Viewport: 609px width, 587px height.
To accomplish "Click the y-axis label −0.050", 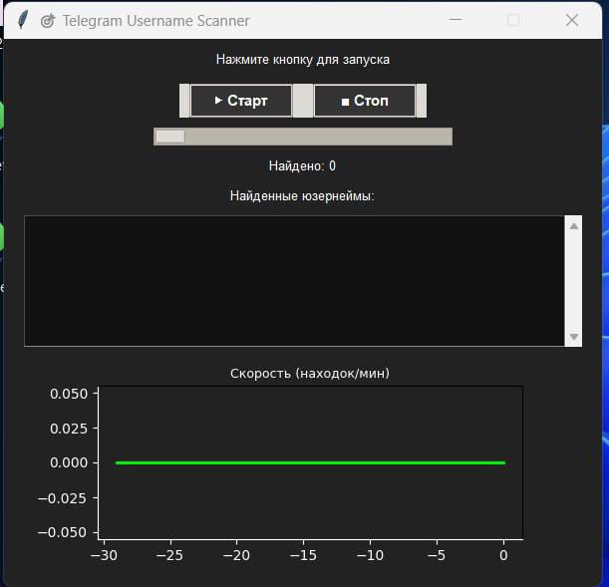I will click(63, 532).
